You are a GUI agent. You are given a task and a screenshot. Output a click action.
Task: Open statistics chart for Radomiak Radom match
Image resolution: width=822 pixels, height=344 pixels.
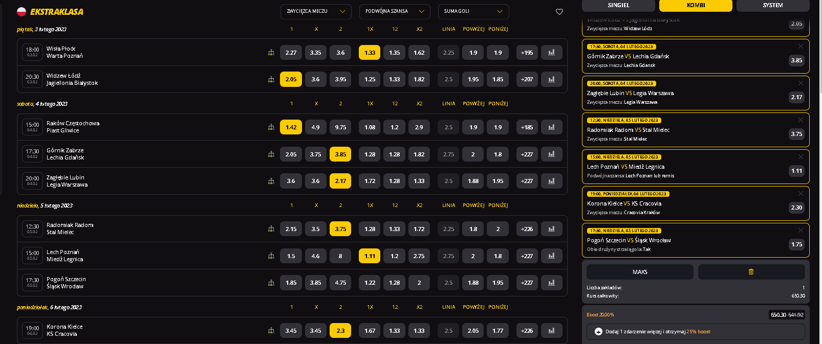click(551, 229)
